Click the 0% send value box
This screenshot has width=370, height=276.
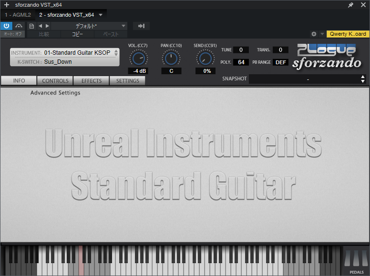tap(206, 71)
